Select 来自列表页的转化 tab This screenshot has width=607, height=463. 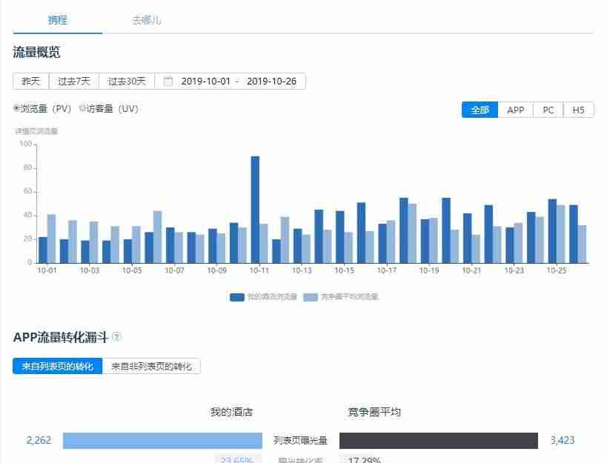coord(58,366)
